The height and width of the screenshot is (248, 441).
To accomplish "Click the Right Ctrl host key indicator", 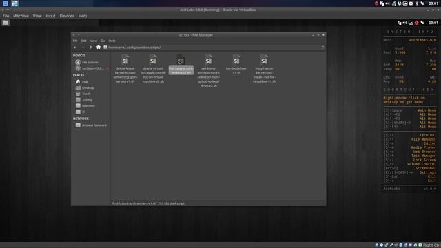I will point(432,245).
